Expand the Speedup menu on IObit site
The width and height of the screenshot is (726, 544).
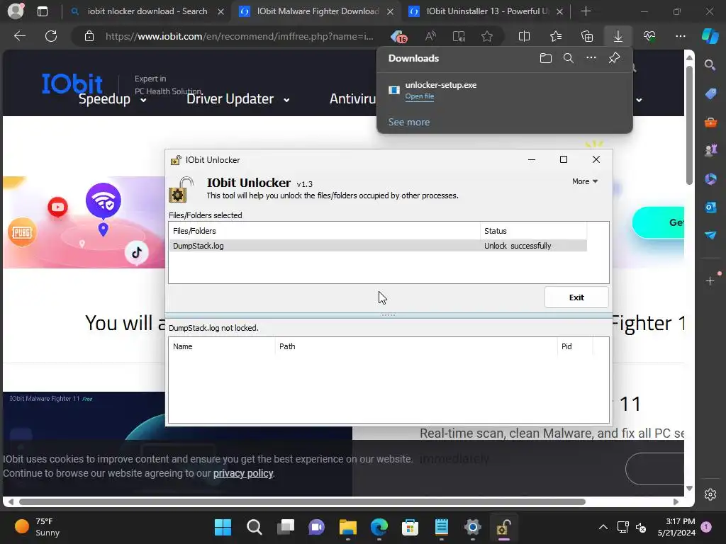(113, 99)
